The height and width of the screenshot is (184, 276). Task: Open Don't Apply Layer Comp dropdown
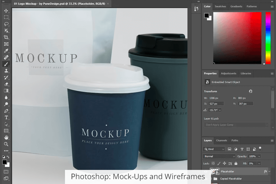click(x=236, y=125)
